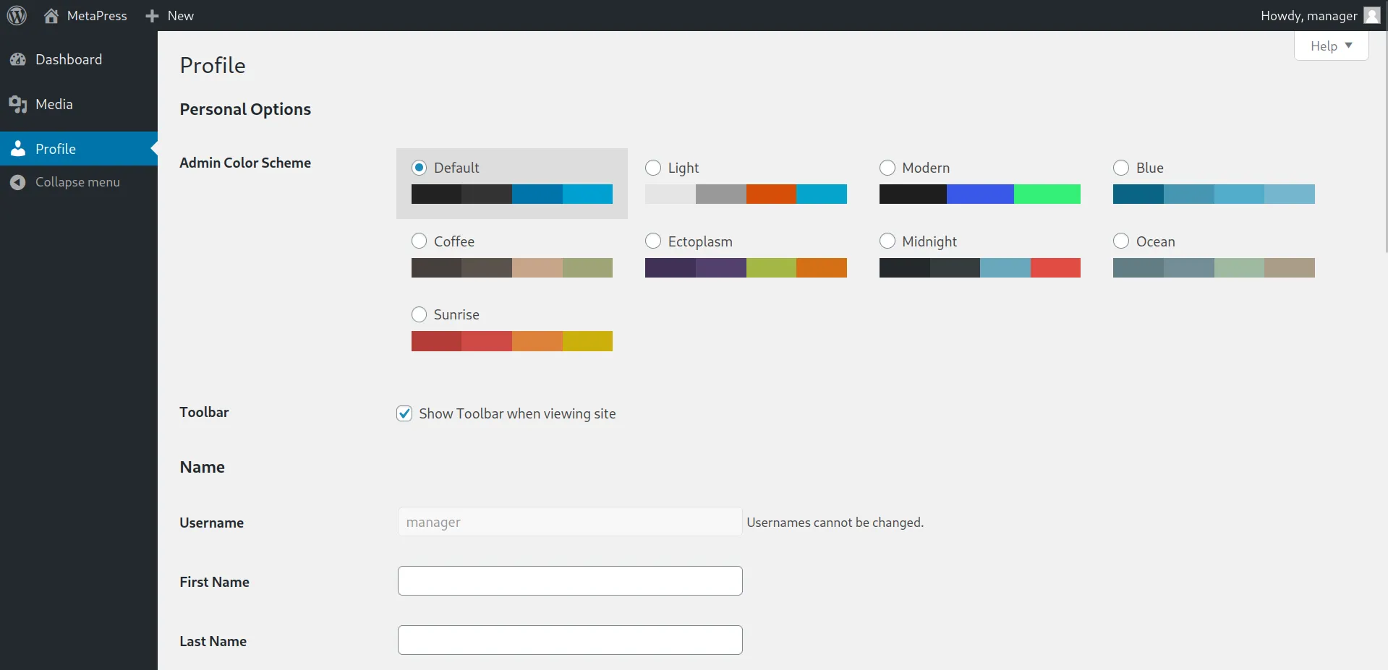This screenshot has width=1388, height=670.
Task: Click inside the First Name field
Action: point(569,580)
